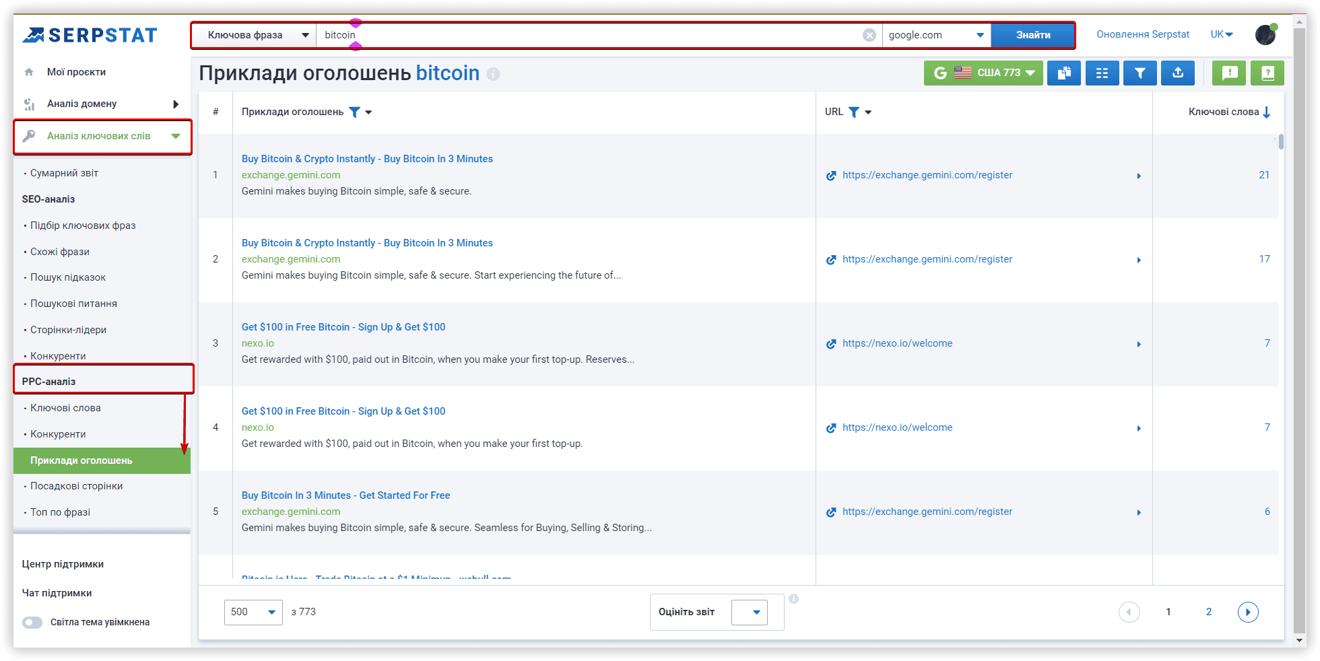Image resolution: width=1320 pixels, height=661 pixels.
Task: Select Приклади оголошень menu item
Action: pyautogui.click(x=102, y=460)
